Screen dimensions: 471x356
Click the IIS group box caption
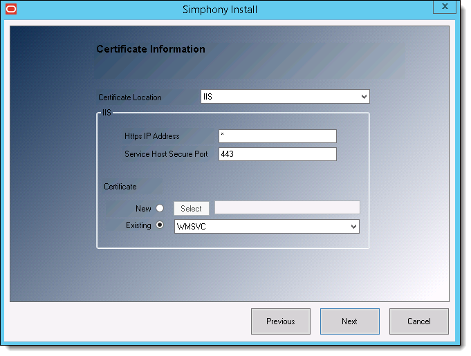tap(107, 113)
